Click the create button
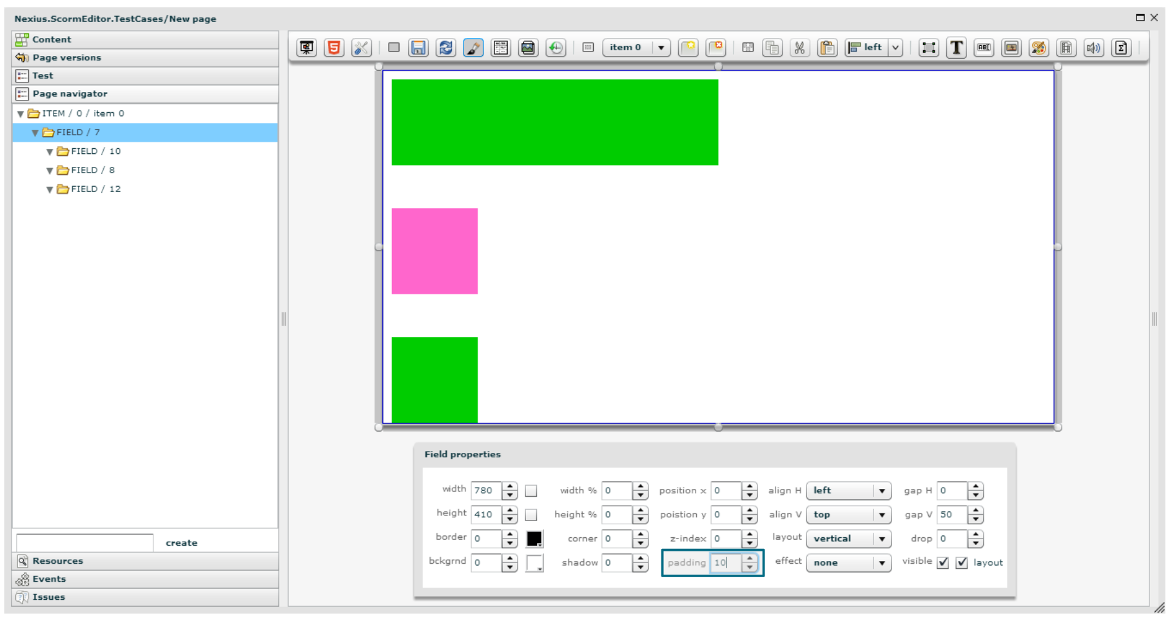 (182, 542)
